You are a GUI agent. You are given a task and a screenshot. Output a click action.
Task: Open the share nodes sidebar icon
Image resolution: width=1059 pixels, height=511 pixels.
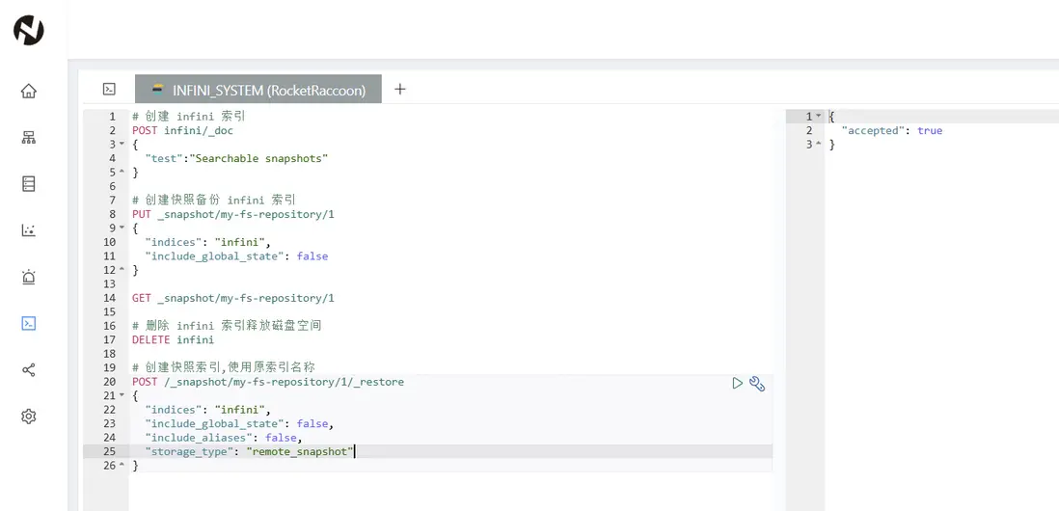29,370
